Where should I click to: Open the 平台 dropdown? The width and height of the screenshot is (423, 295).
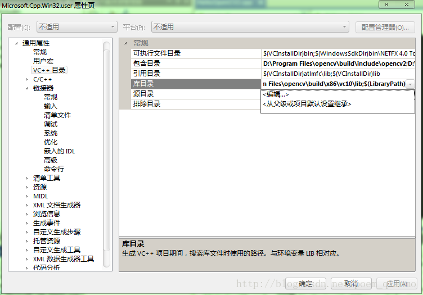[250, 27]
